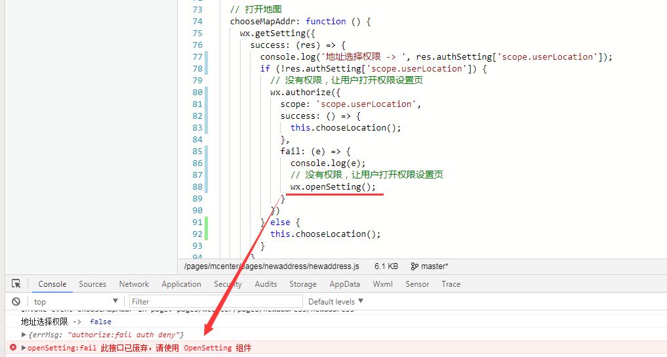Image resolution: width=667 pixels, height=357 pixels.
Task: Click line number 74 in the gutter
Action: point(197,21)
